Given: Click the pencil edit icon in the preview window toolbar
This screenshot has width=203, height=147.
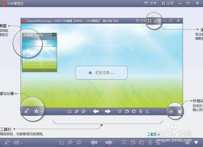Looking at the screenshot, I should click(x=27, y=111).
